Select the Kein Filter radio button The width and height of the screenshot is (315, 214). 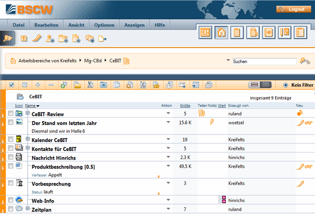point(285,85)
